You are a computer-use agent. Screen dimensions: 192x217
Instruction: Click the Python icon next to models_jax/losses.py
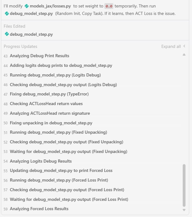tap(26, 6)
